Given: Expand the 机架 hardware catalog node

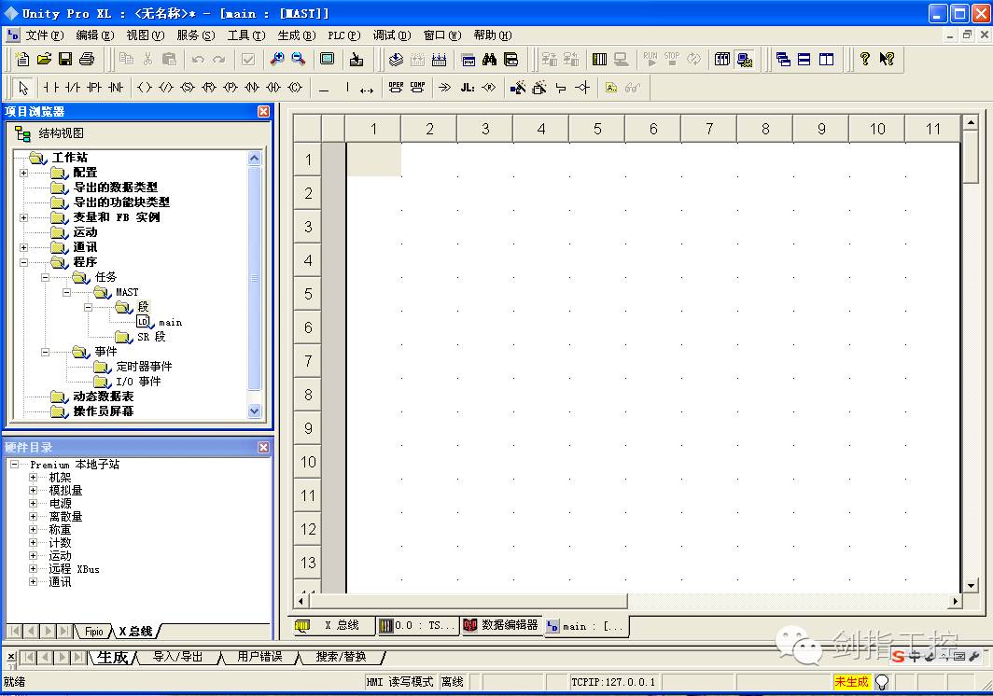Looking at the screenshot, I should pyautogui.click(x=33, y=477).
